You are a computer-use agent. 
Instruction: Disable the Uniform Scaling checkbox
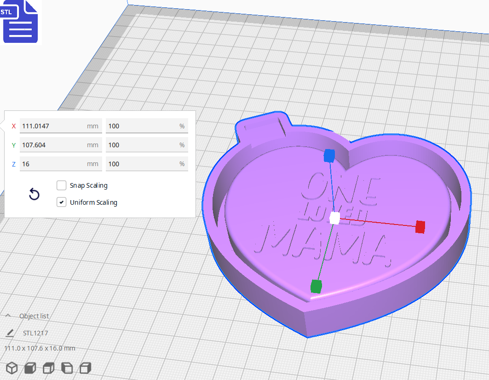61,202
